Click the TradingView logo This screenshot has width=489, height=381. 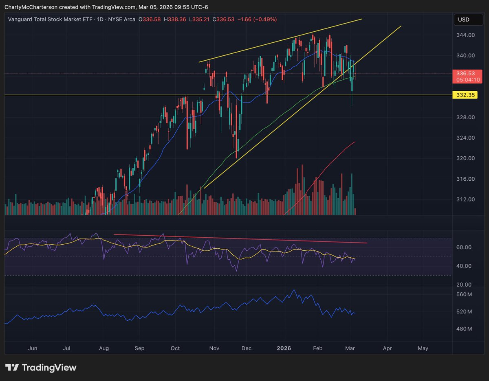[x=40, y=368]
